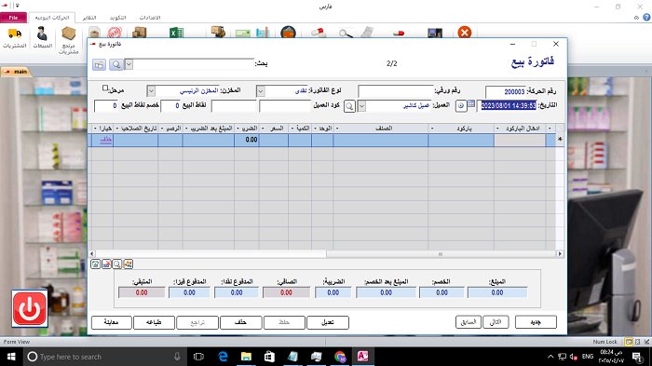Open السعر column header filter arrow
652x366 pixels.
click(263, 129)
